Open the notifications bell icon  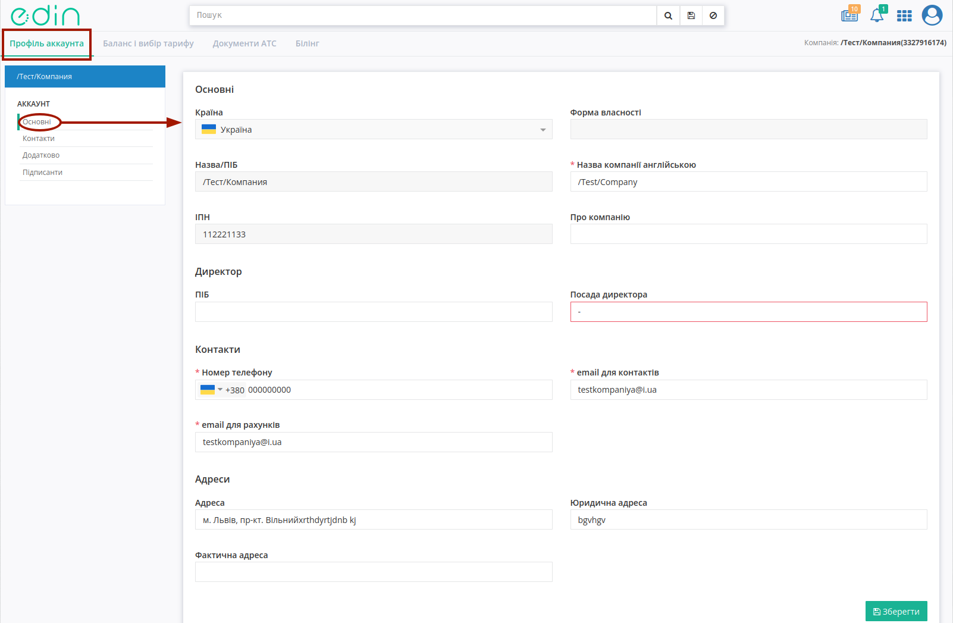click(x=877, y=14)
